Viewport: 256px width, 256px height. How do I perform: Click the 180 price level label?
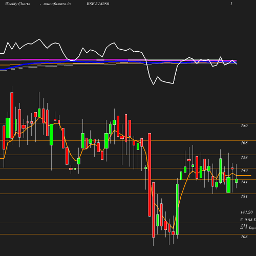coord(244,125)
